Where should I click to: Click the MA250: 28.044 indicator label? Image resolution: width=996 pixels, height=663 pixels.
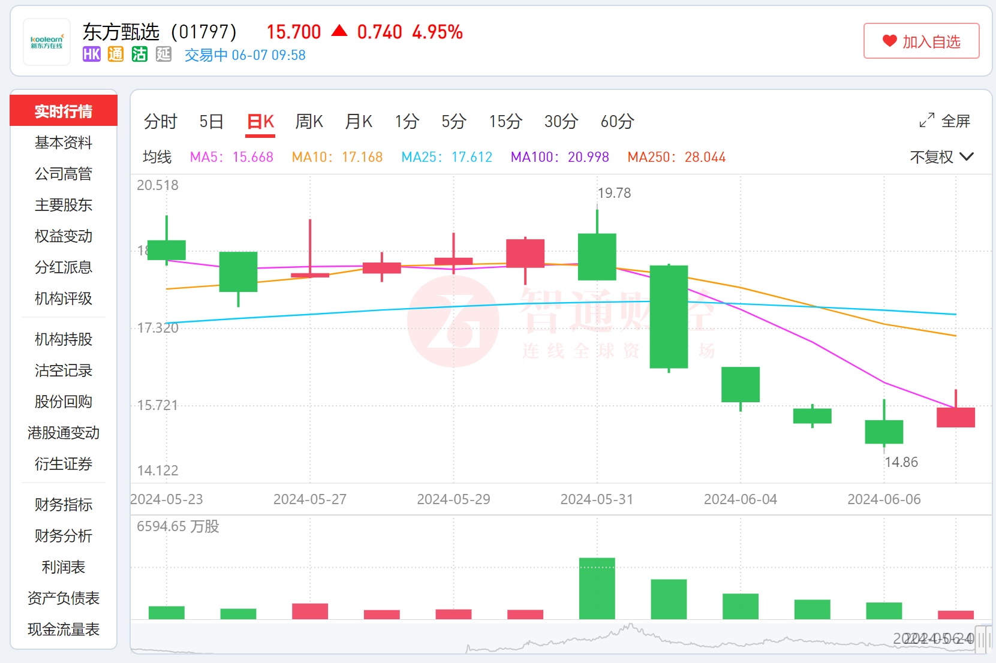pos(676,157)
